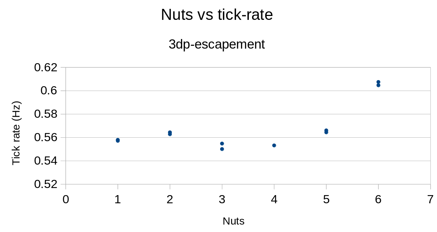Click the highest data point at 6 nuts
Screen dimensions: 437x232
(x=378, y=82)
